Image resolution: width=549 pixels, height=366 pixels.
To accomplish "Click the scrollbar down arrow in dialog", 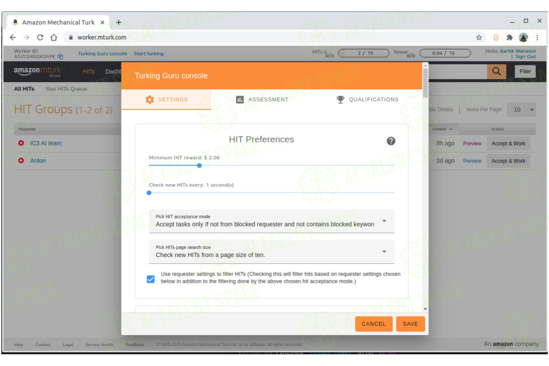I will pos(425,309).
